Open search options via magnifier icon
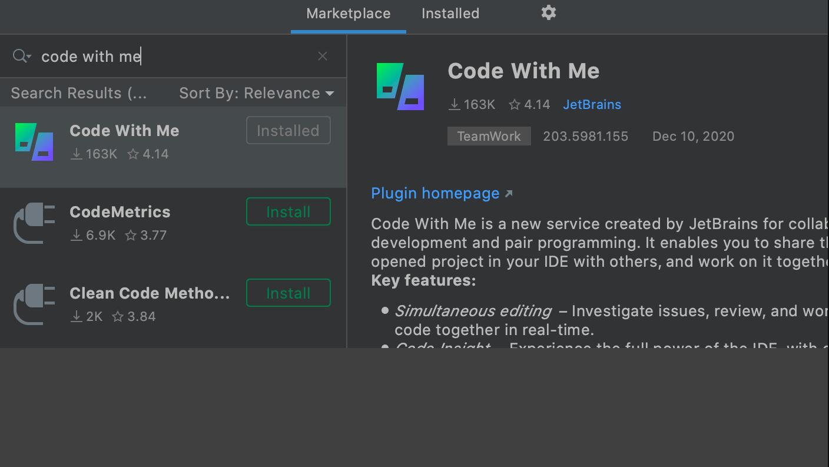 [22, 56]
